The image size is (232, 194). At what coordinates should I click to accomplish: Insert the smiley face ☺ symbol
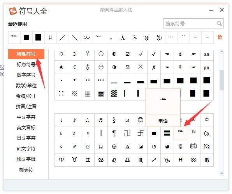101,54
